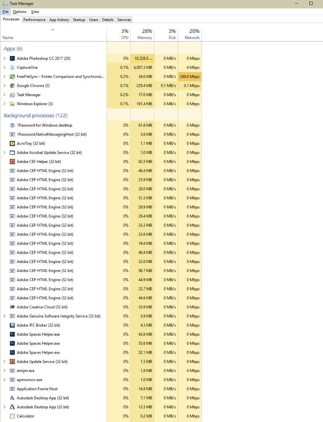Sort processes by Network column
Screen dimensions: 323x422
(189, 34)
